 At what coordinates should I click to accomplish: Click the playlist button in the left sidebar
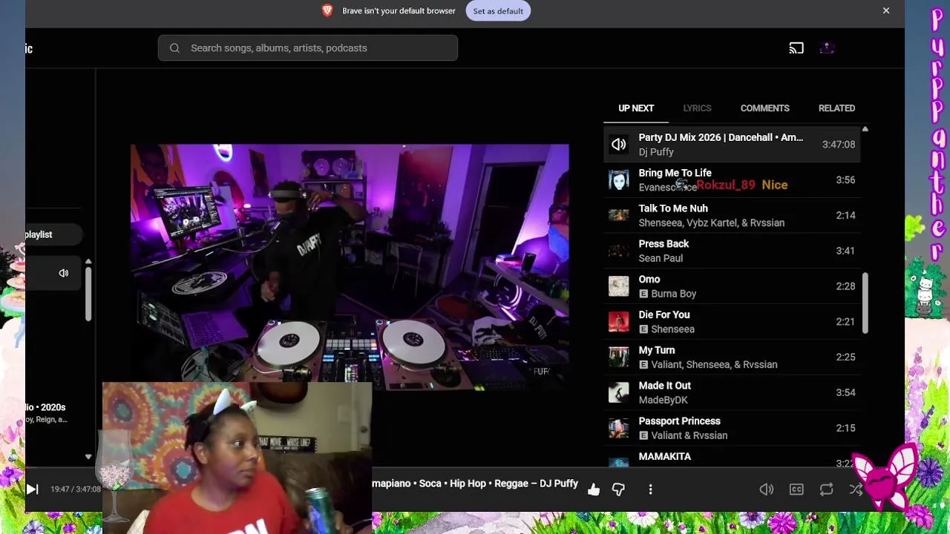(53, 234)
